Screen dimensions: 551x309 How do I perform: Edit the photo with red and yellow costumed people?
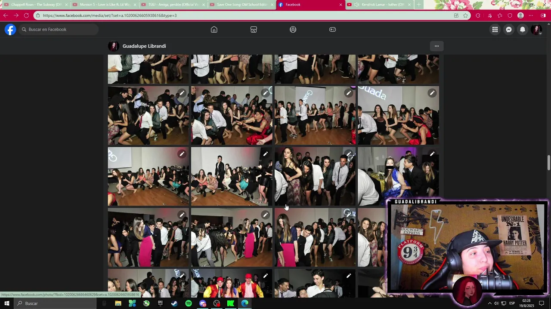(265, 276)
